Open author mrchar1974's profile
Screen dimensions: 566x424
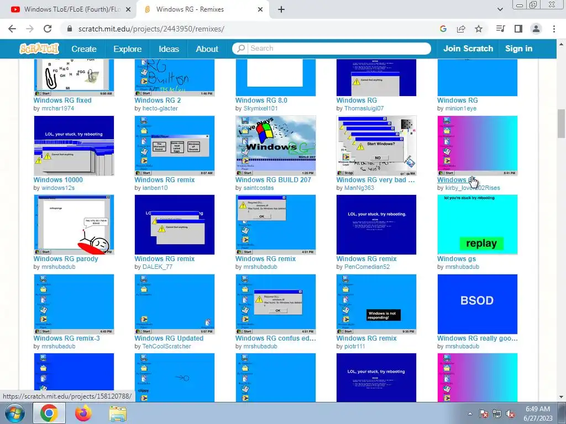pos(57,108)
